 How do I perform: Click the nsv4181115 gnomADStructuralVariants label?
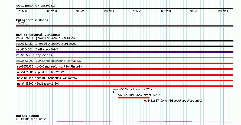click(47, 78)
